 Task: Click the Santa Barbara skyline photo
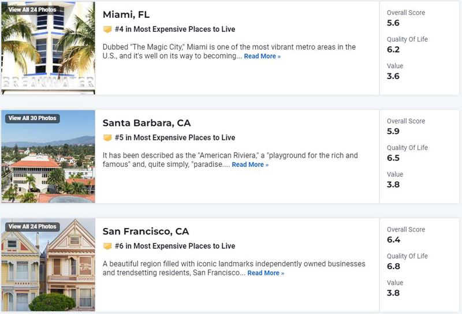click(x=48, y=156)
